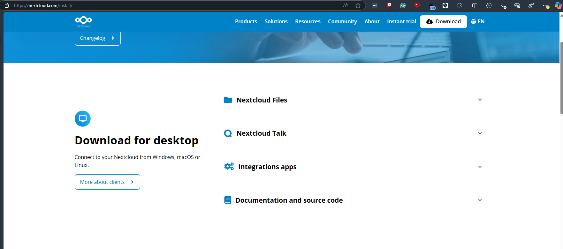The height and width of the screenshot is (249, 563).
Task: Click the Nextcloud logo in the header
Action: [83, 22]
